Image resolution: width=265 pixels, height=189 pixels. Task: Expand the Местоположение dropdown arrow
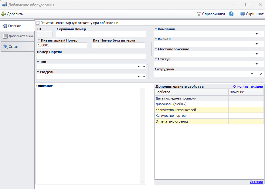257,54
